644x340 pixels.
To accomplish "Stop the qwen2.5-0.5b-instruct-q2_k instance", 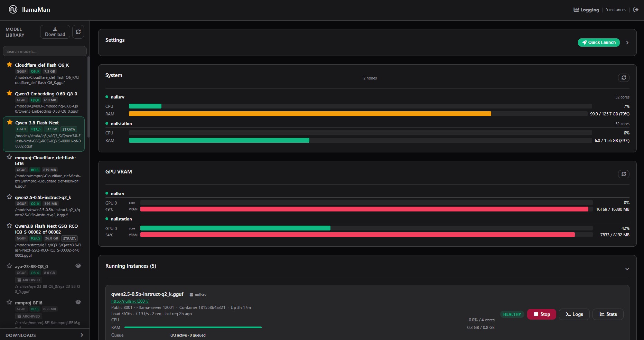I will [x=541, y=314].
